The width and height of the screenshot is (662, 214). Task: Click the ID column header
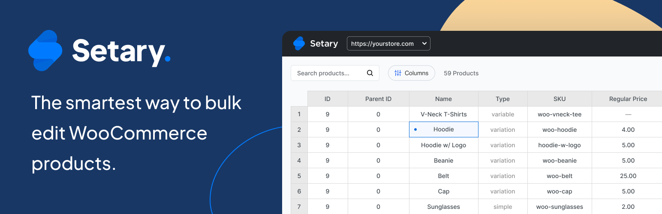328,99
